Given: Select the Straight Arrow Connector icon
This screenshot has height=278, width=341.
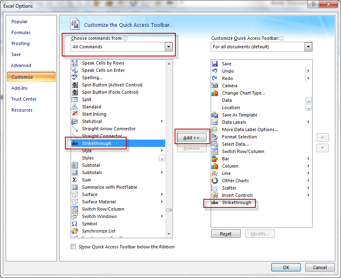Looking at the screenshot, I should click(75, 129).
